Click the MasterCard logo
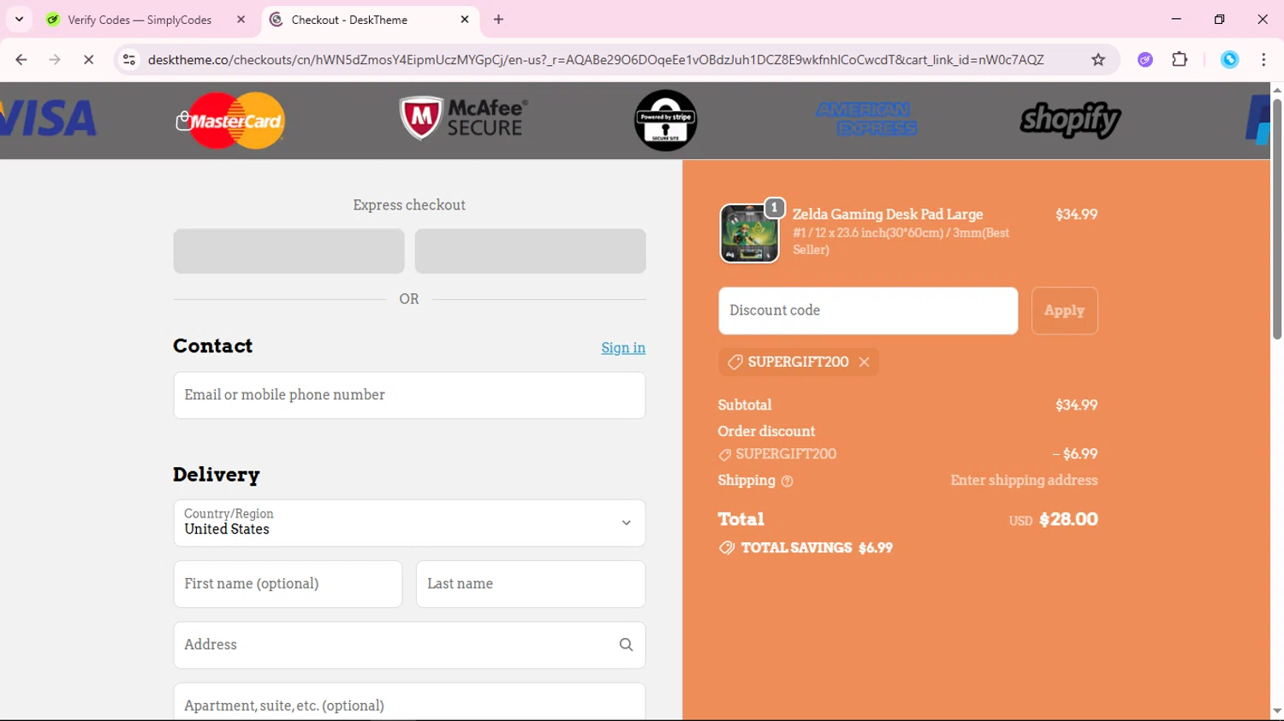The width and height of the screenshot is (1284, 721). point(230,121)
